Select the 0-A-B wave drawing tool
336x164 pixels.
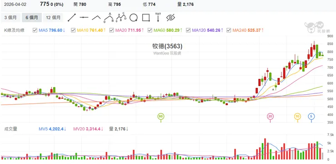click(x=109, y=18)
